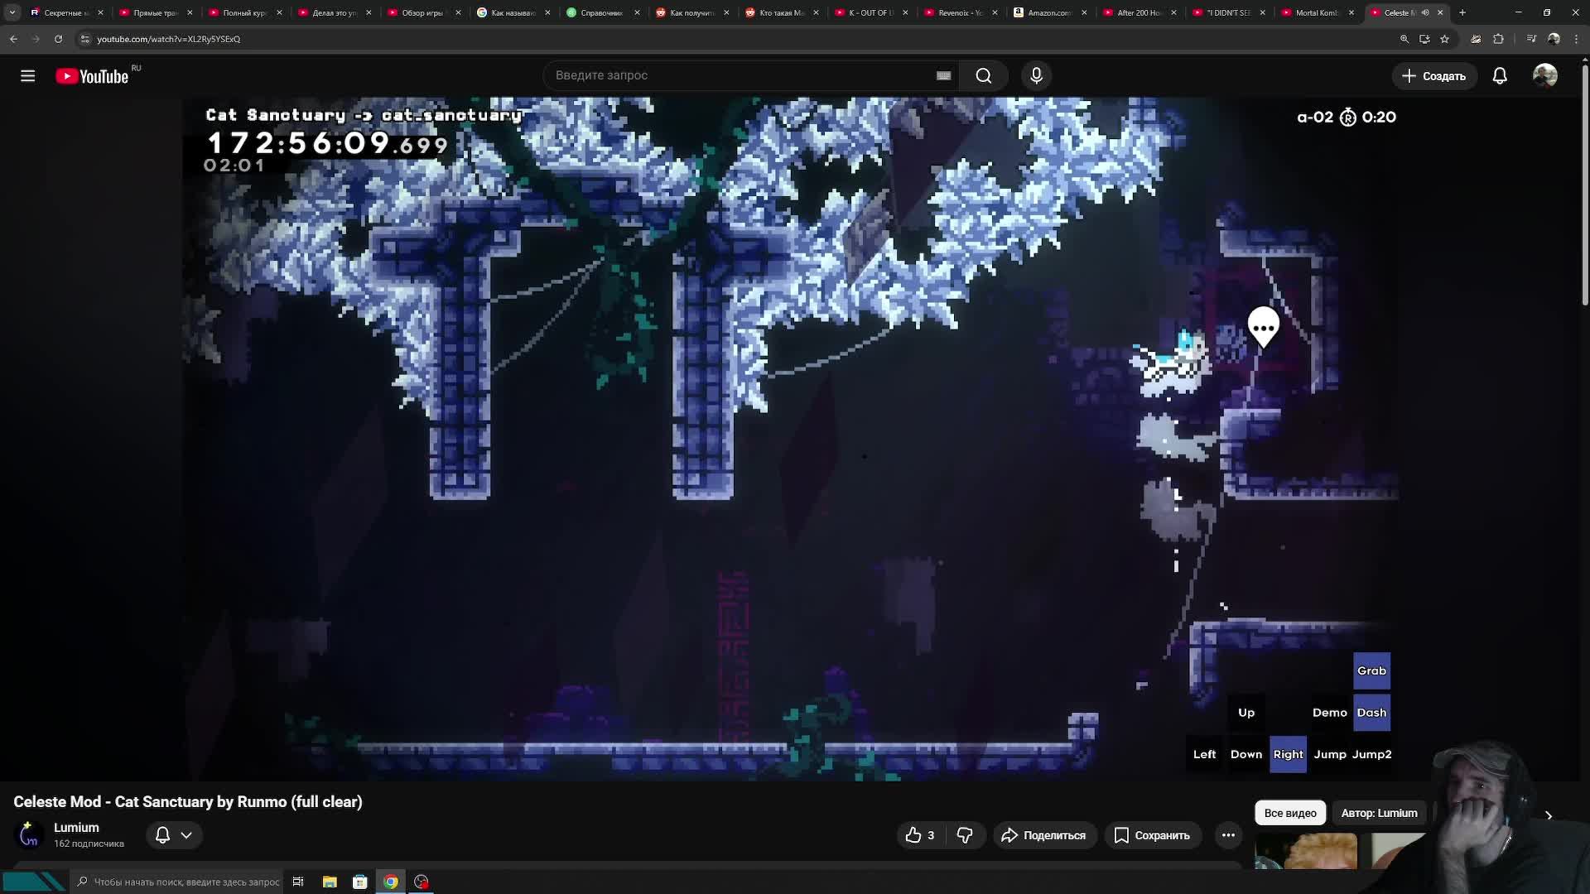Image resolution: width=1590 pixels, height=894 pixels.
Task: Open the account avatar menu
Action: point(1544,76)
